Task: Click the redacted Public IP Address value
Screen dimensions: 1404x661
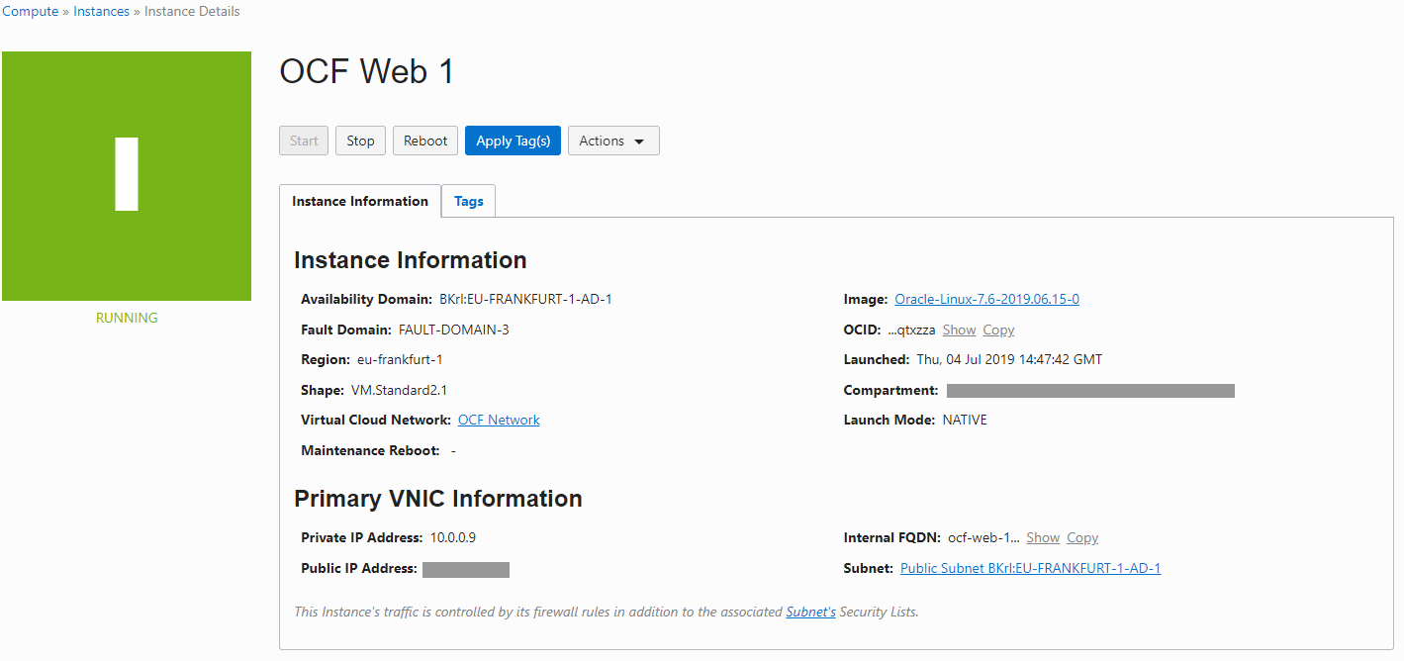Action: point(466,569)
